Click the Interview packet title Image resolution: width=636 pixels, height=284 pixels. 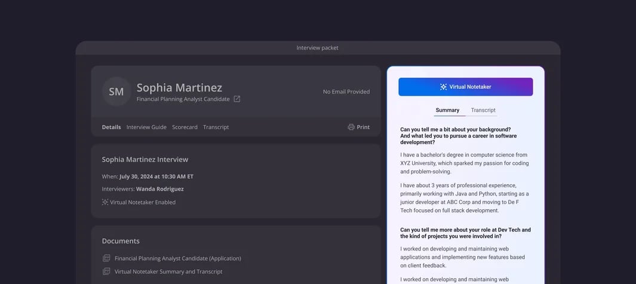tap(317, 48)
